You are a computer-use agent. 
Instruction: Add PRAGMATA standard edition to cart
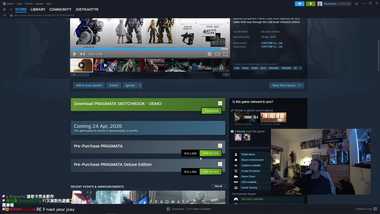(x=210, y=153)
